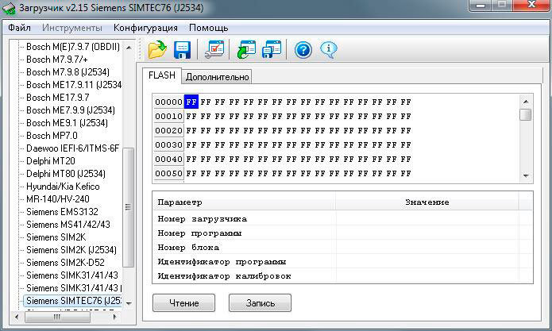The width and height of the screenshot is (552, 331).
Task: Click the save floppy disk icon
Action: tap(182, 51)
